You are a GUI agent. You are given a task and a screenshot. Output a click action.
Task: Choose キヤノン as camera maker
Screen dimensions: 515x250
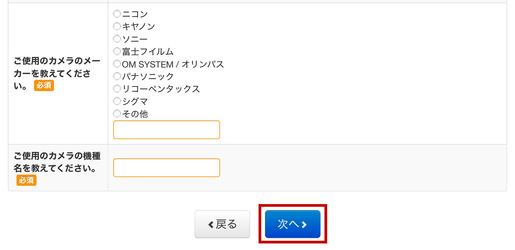coord(117,26)
